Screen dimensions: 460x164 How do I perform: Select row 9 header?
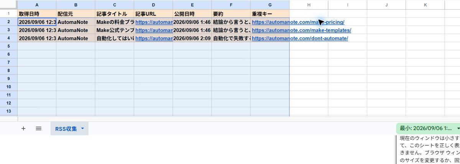pos(8,79)
